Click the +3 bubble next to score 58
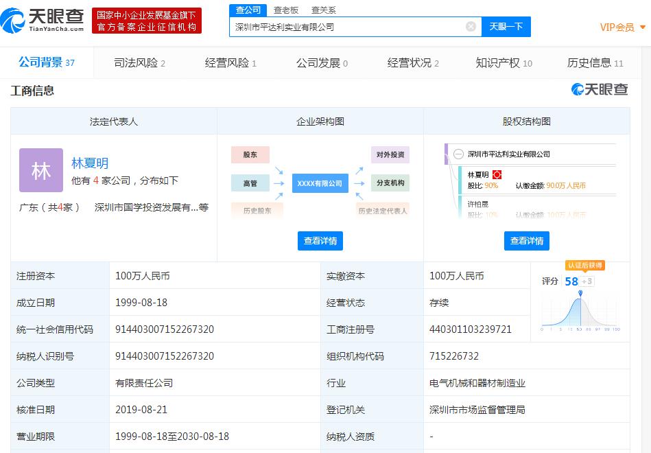The height and width of the screenshot is (453, 651). 587,280
